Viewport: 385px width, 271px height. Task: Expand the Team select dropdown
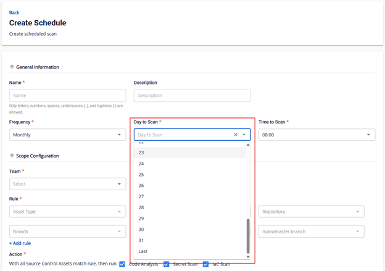[x=67, y=184]
